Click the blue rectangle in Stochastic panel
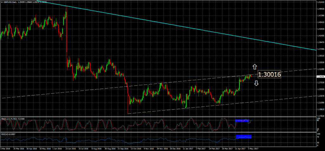Screen dimensions: 325x151 point(242,121)
